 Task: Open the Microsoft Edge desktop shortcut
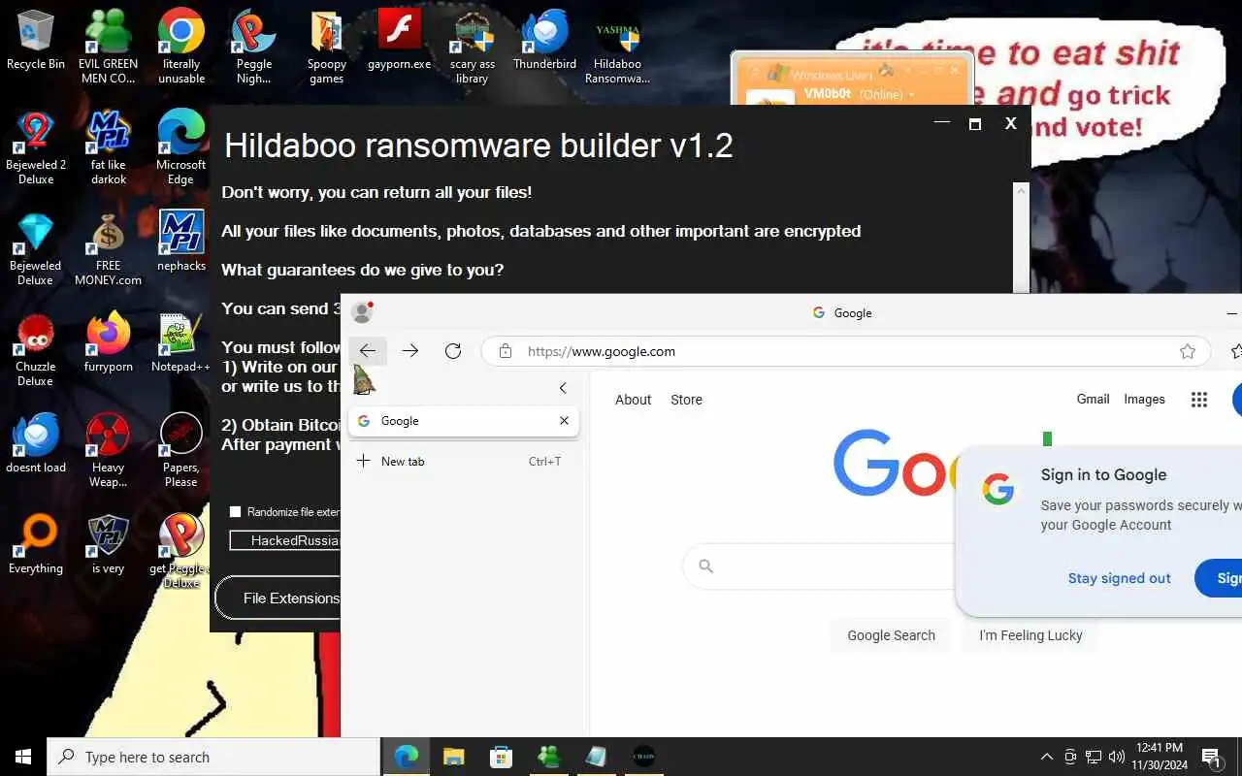[x=181, y=147]
